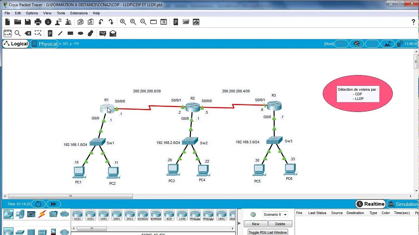Open the custom devices dialog icon
Image resolution: width=419 pixels, height=235 pixels.
click(164, 22)
